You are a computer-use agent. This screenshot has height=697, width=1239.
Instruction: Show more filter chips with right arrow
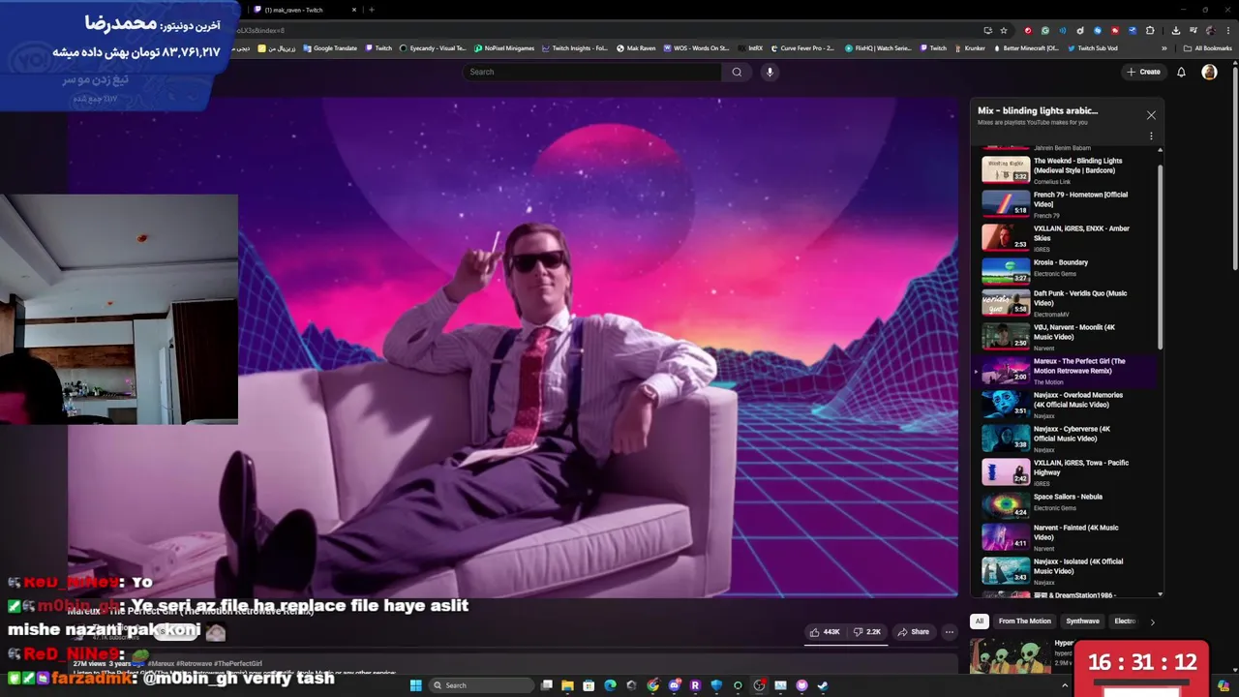click(1152, 621)
